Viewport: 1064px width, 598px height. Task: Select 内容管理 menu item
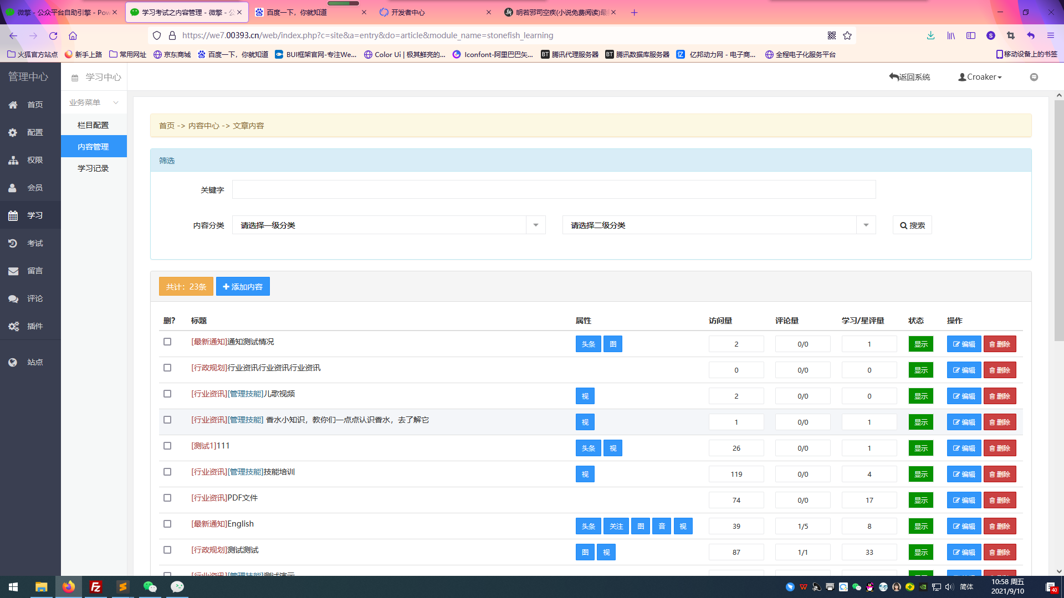[x=93, y=147]
